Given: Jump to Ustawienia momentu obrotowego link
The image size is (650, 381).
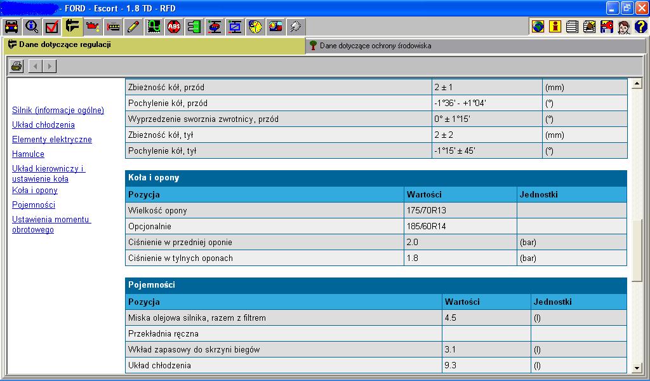Looking at the screenshot, I should pos(51,224).
